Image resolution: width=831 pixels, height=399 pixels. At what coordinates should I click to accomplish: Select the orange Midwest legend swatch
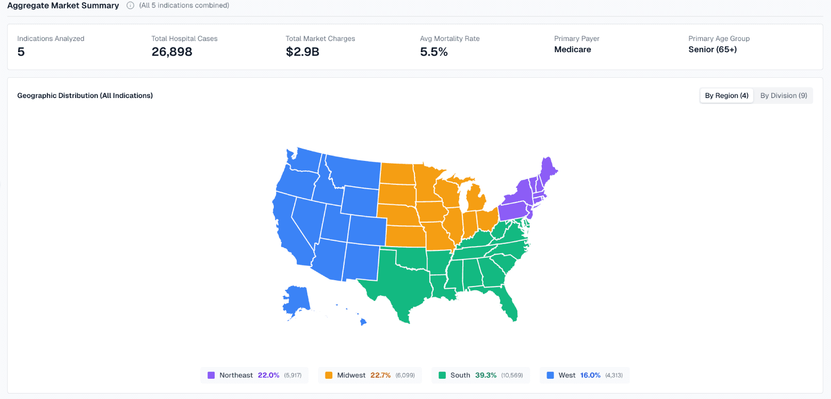[x=329, y=375]
